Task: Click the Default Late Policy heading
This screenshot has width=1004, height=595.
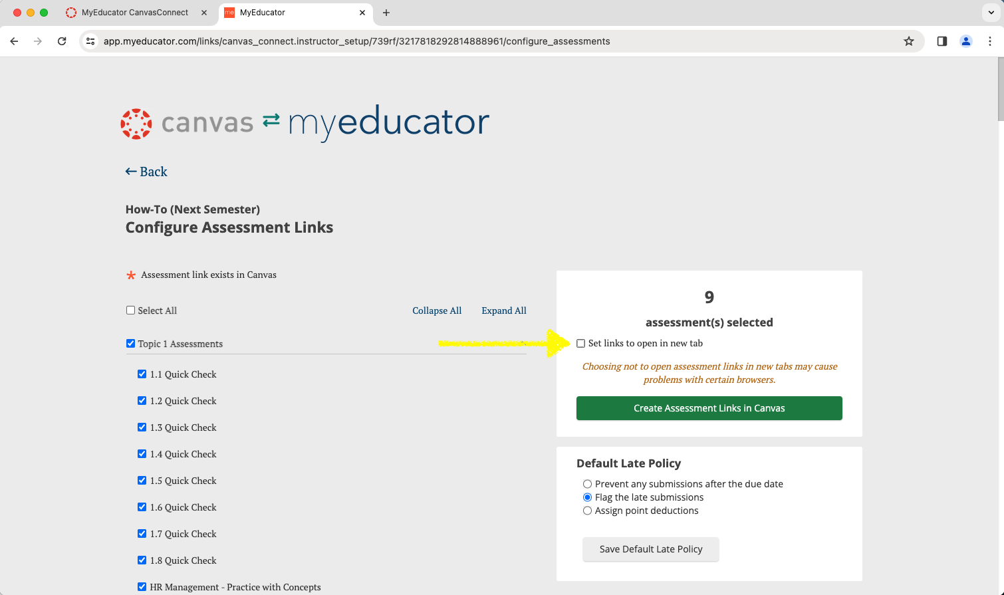Action: coord(629,463)
